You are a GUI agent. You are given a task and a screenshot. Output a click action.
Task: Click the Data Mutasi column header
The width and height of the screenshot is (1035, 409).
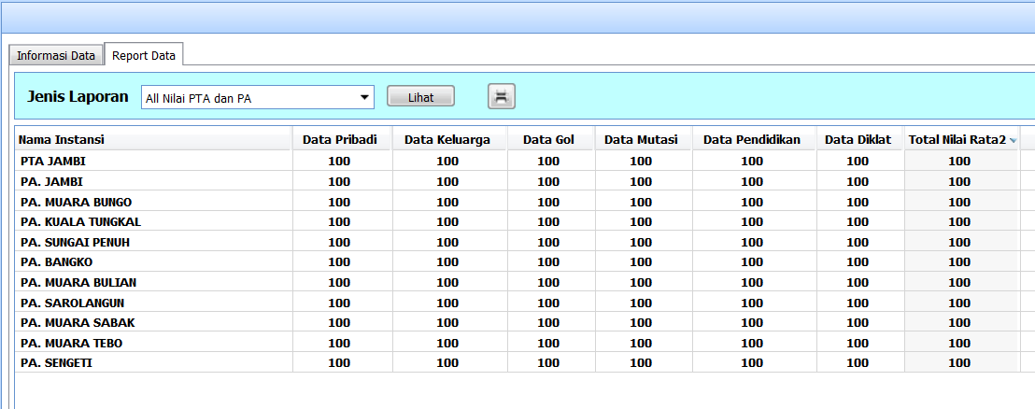641,140
